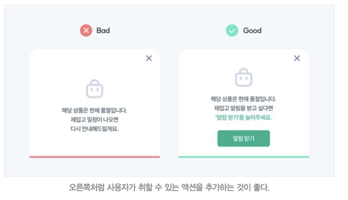Click the shopping bag icon in Bad card
The width and height of the screenshot is (348, 200).
94,88
